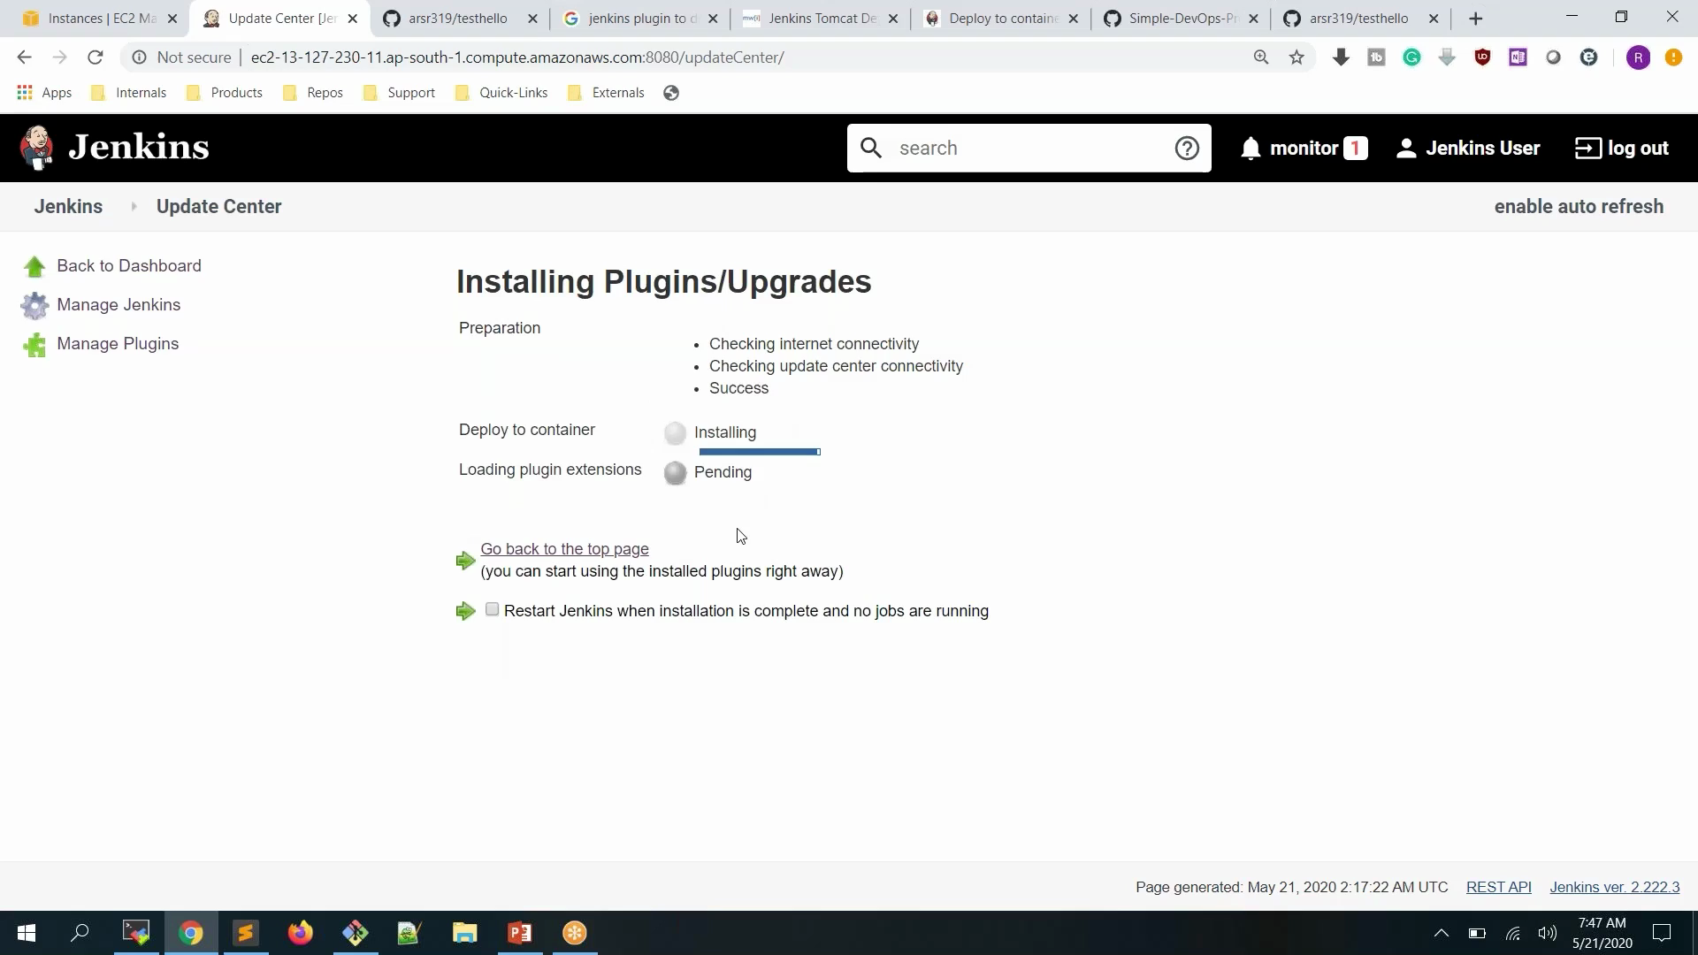This screenshot has height=955, width=1698.
Task: Click the Apps grid shortcut in bookmarks bar
Action: [44, 93]
